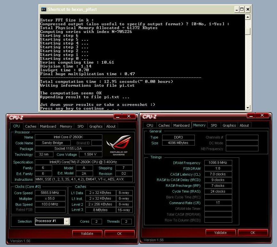Minimize the hexus_pifast console window
The height and width of the screenshot is (247, 277).
point(237,9)
